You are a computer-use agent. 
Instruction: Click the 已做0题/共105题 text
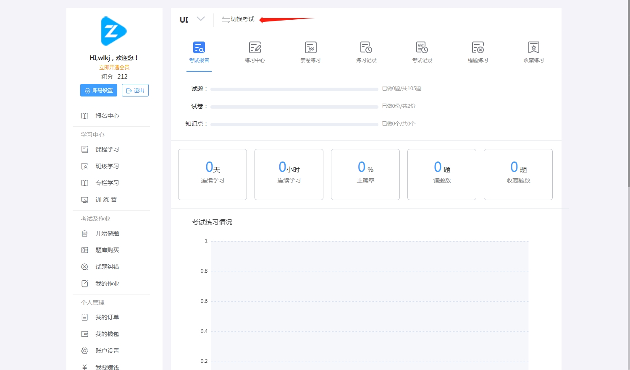402,89
